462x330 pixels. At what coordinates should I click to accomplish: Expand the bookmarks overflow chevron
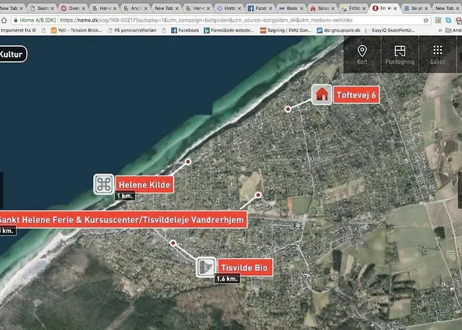(440, 30)
